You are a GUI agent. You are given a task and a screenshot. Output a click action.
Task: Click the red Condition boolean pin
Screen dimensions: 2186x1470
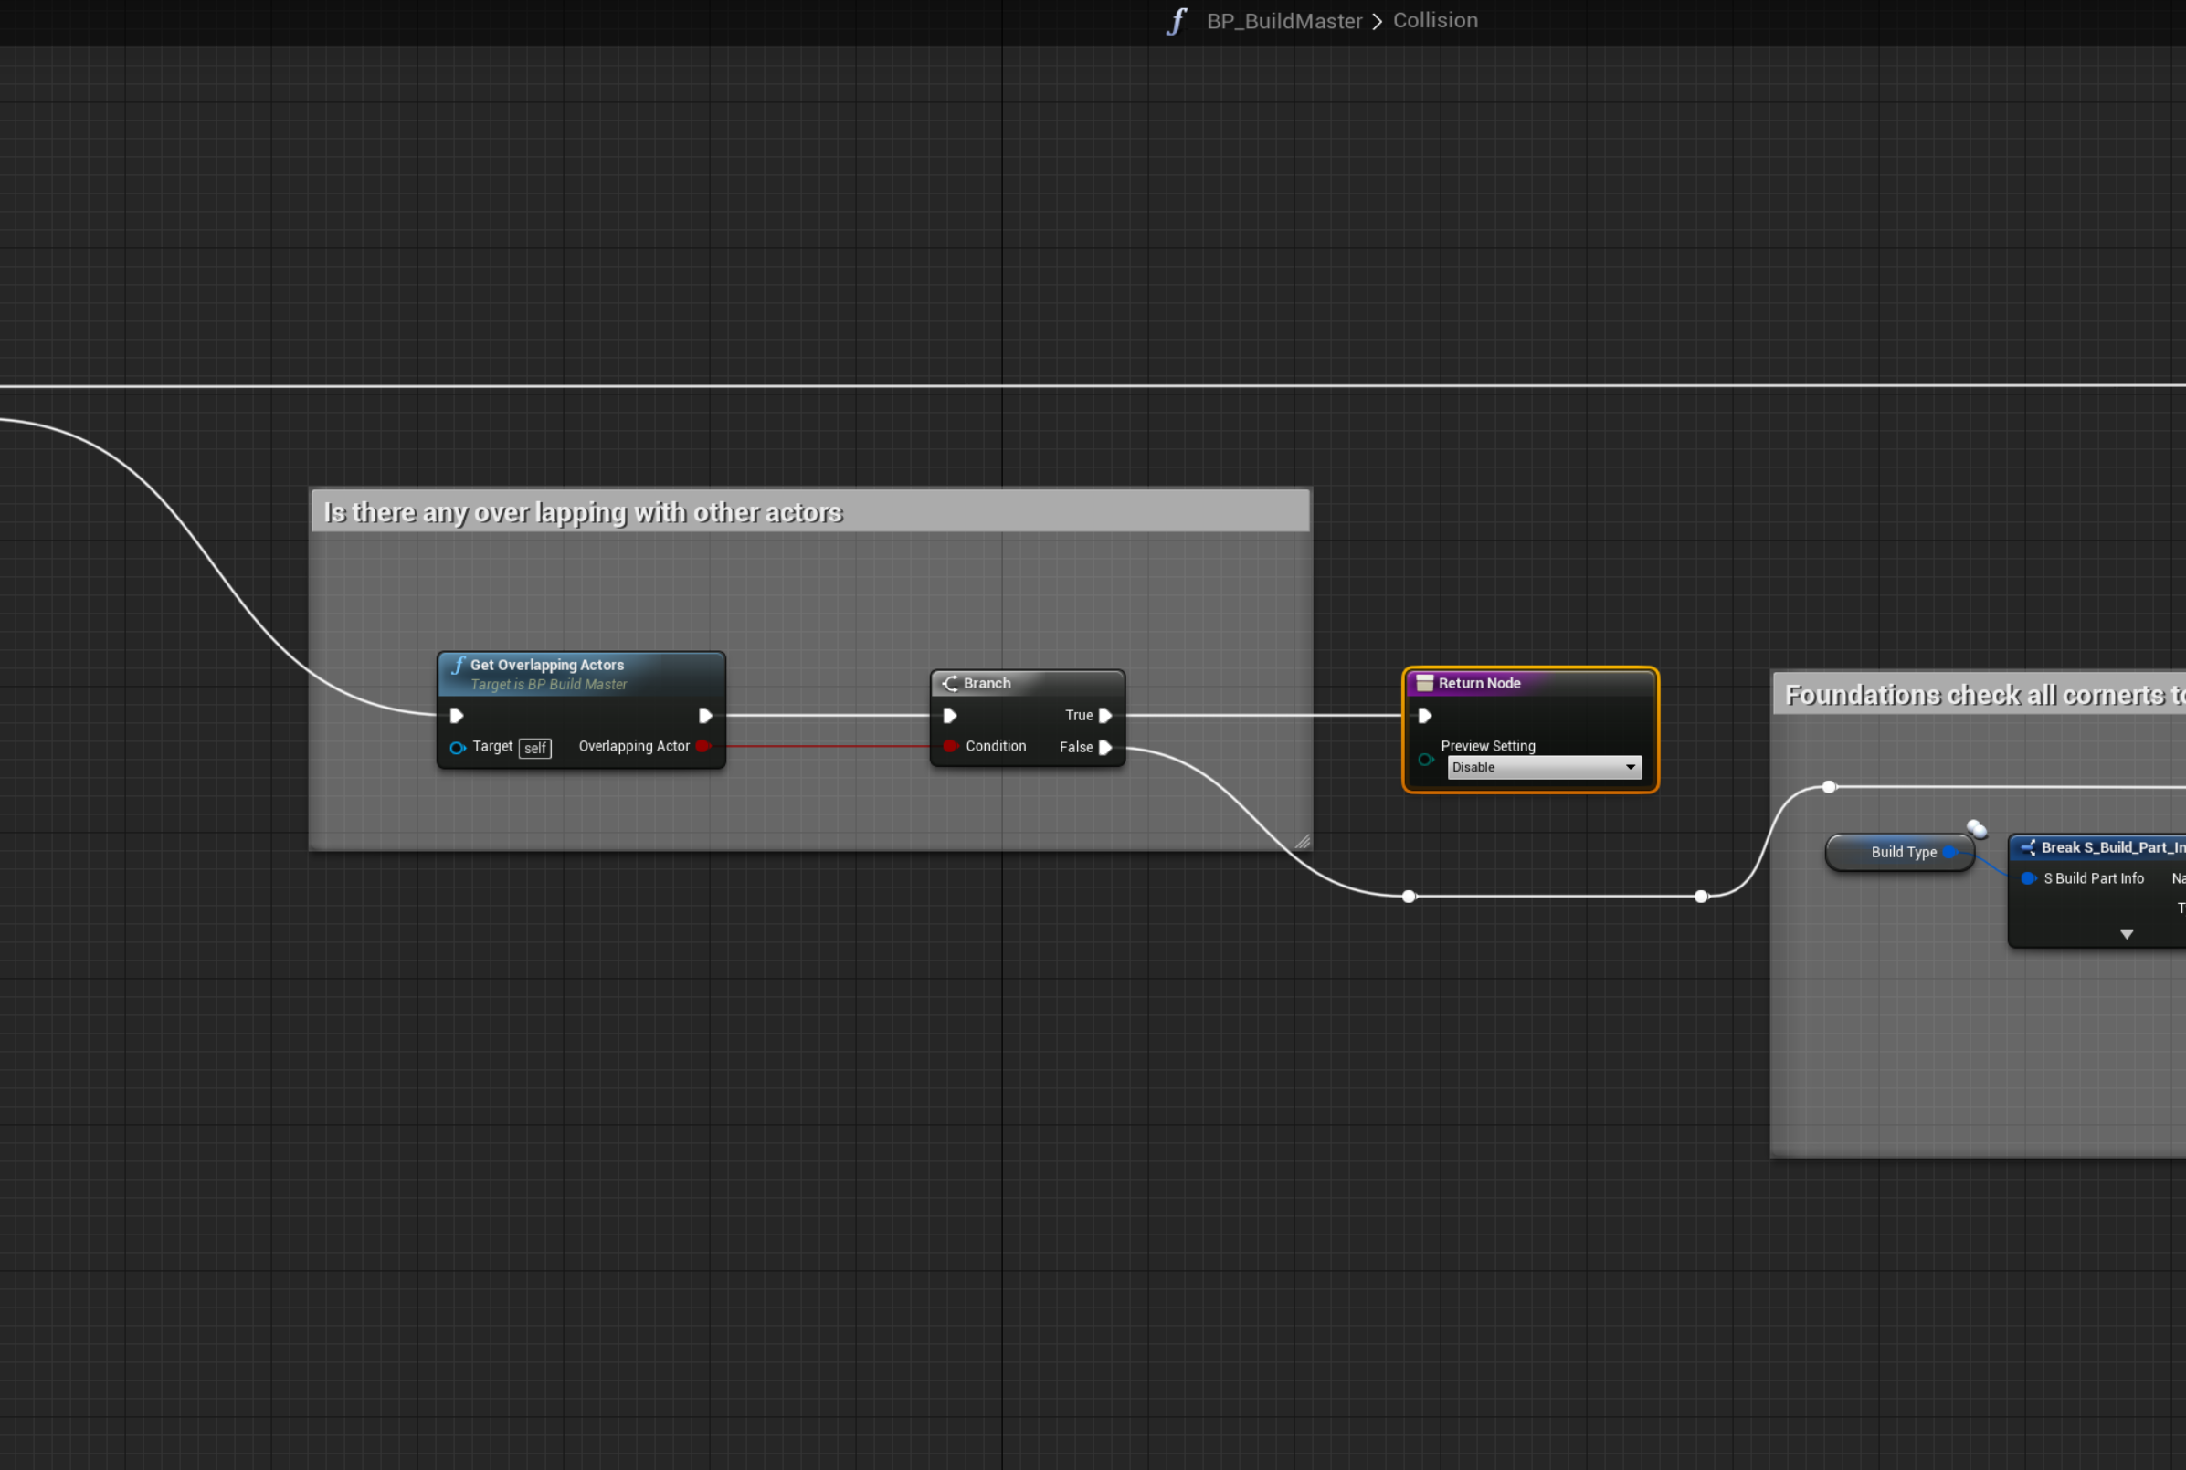[x=950, y=746]
